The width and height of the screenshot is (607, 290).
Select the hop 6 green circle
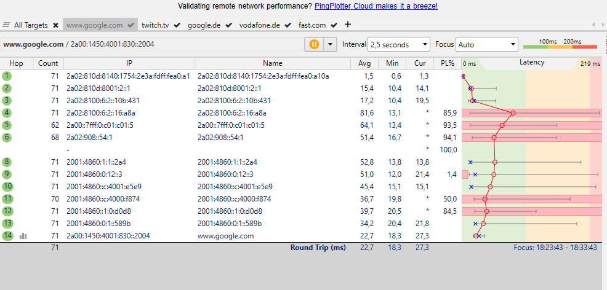7,138
